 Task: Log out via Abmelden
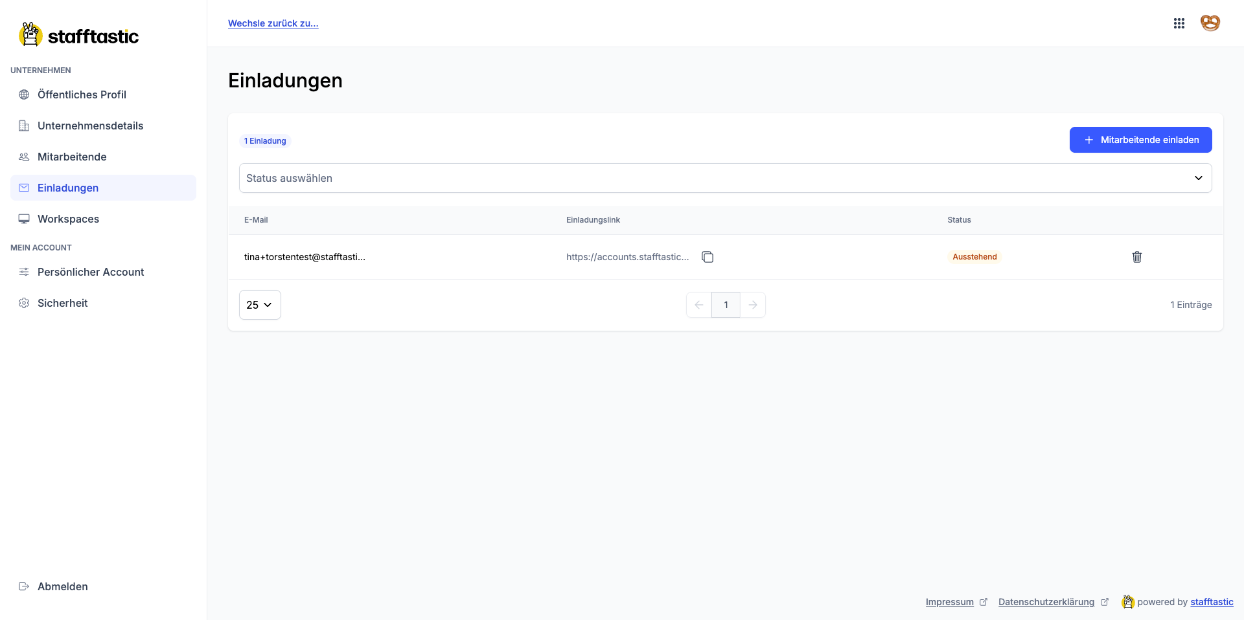coord(62,586)
